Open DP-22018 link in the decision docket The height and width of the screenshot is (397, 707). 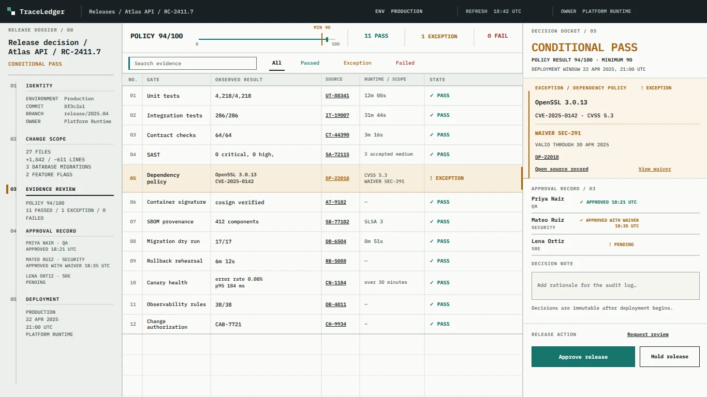click(547, 157)
